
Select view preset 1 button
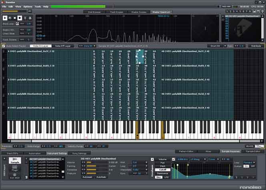(x=227, y=11)
